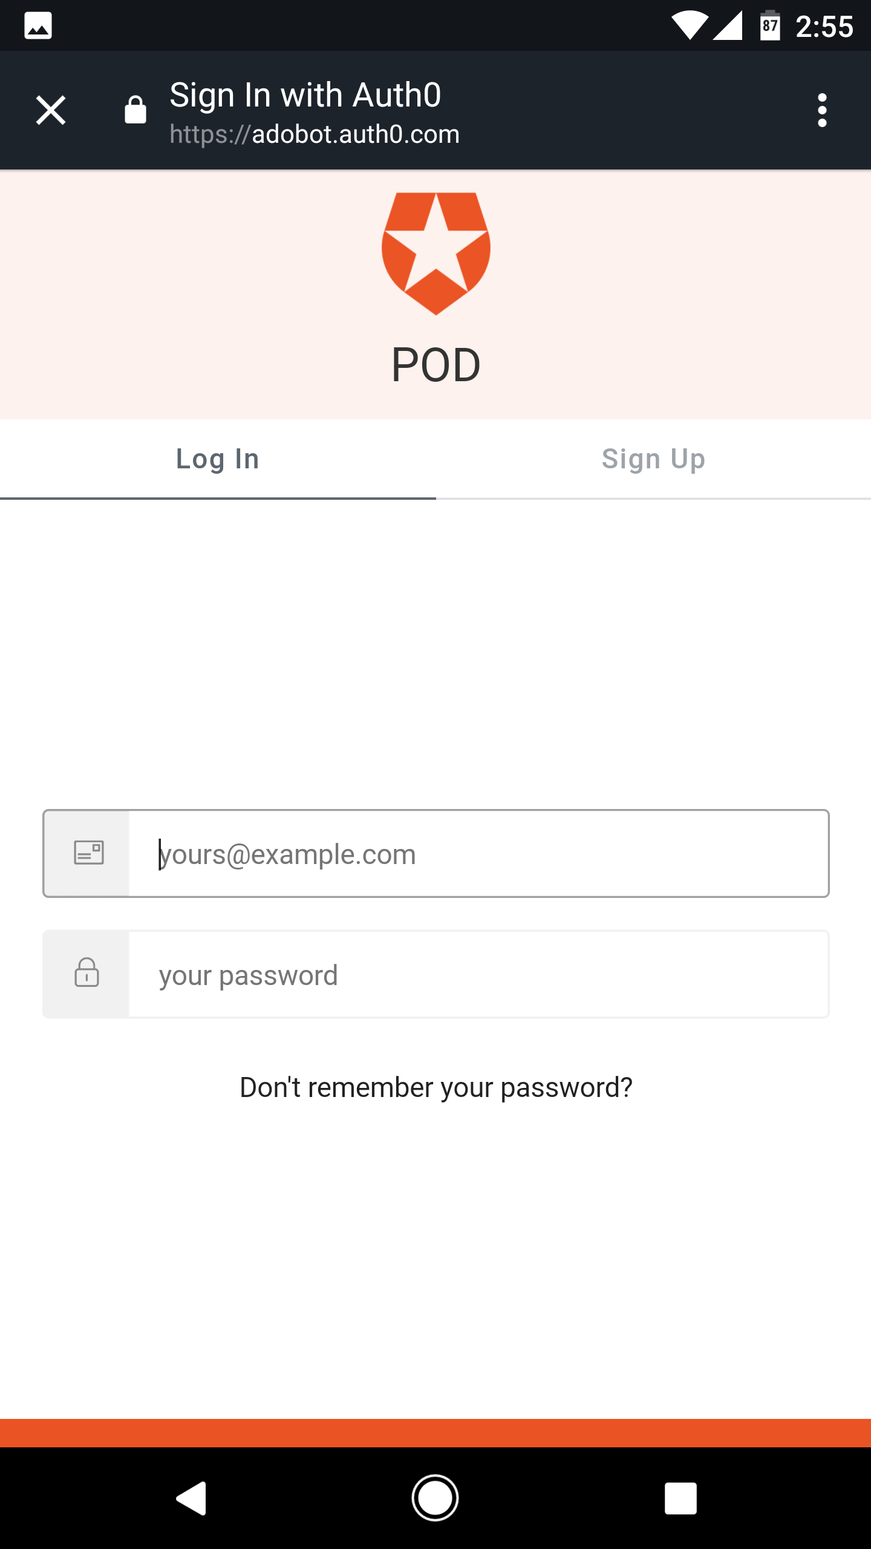The image size is (871, 1549).
Task: Click the HTTPS padlock security icon
Action: pyautogui.click(x=134, y=110)
